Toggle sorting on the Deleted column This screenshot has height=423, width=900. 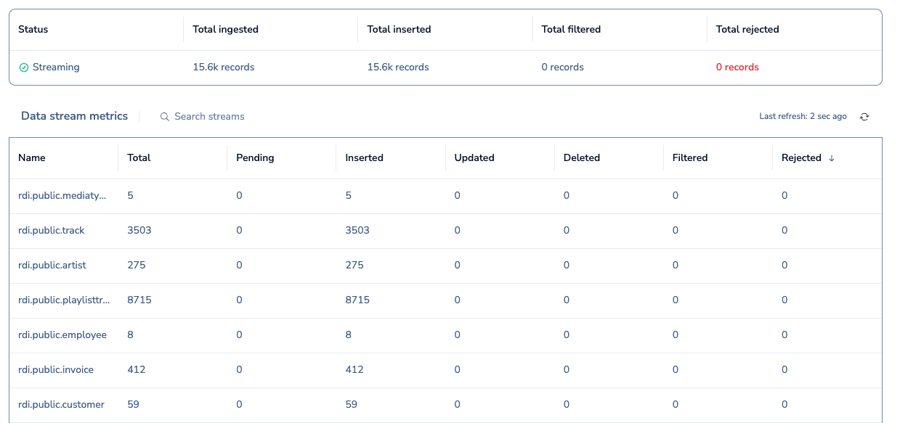pos(581,157)
